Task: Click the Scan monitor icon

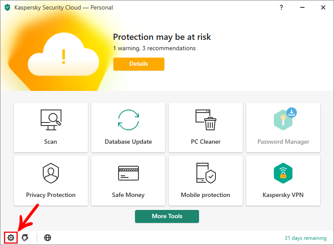Action: (x=51, y=120)
